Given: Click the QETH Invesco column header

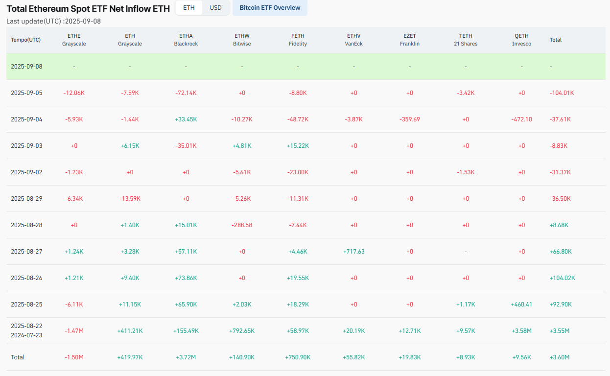Looking at the screenshot, I should coord(521,40).
